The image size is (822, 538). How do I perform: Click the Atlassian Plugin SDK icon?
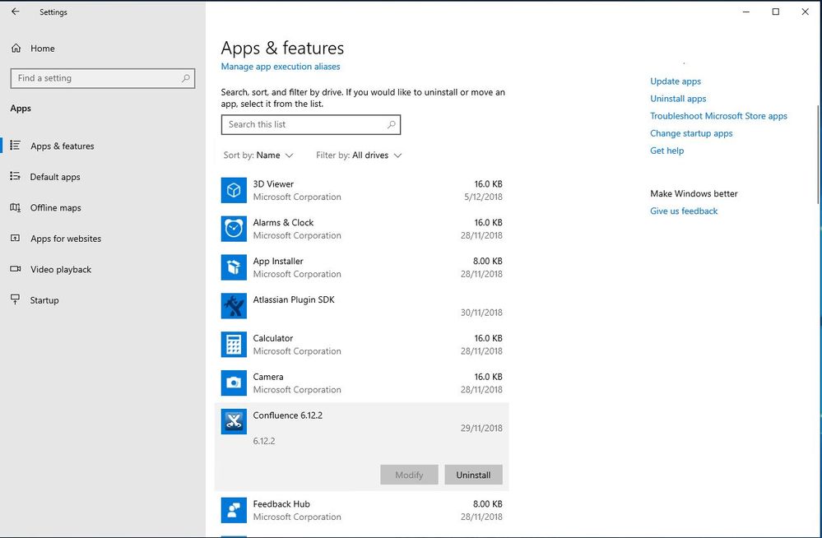tap(234, 306)
